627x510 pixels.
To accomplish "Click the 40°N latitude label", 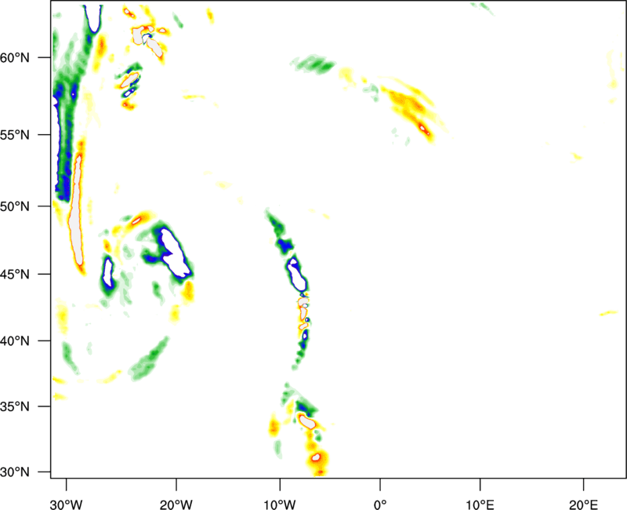I will point(15,341).
